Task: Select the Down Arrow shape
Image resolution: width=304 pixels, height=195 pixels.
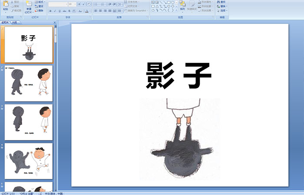Action: pyautogui.click(x=172, y=7)
